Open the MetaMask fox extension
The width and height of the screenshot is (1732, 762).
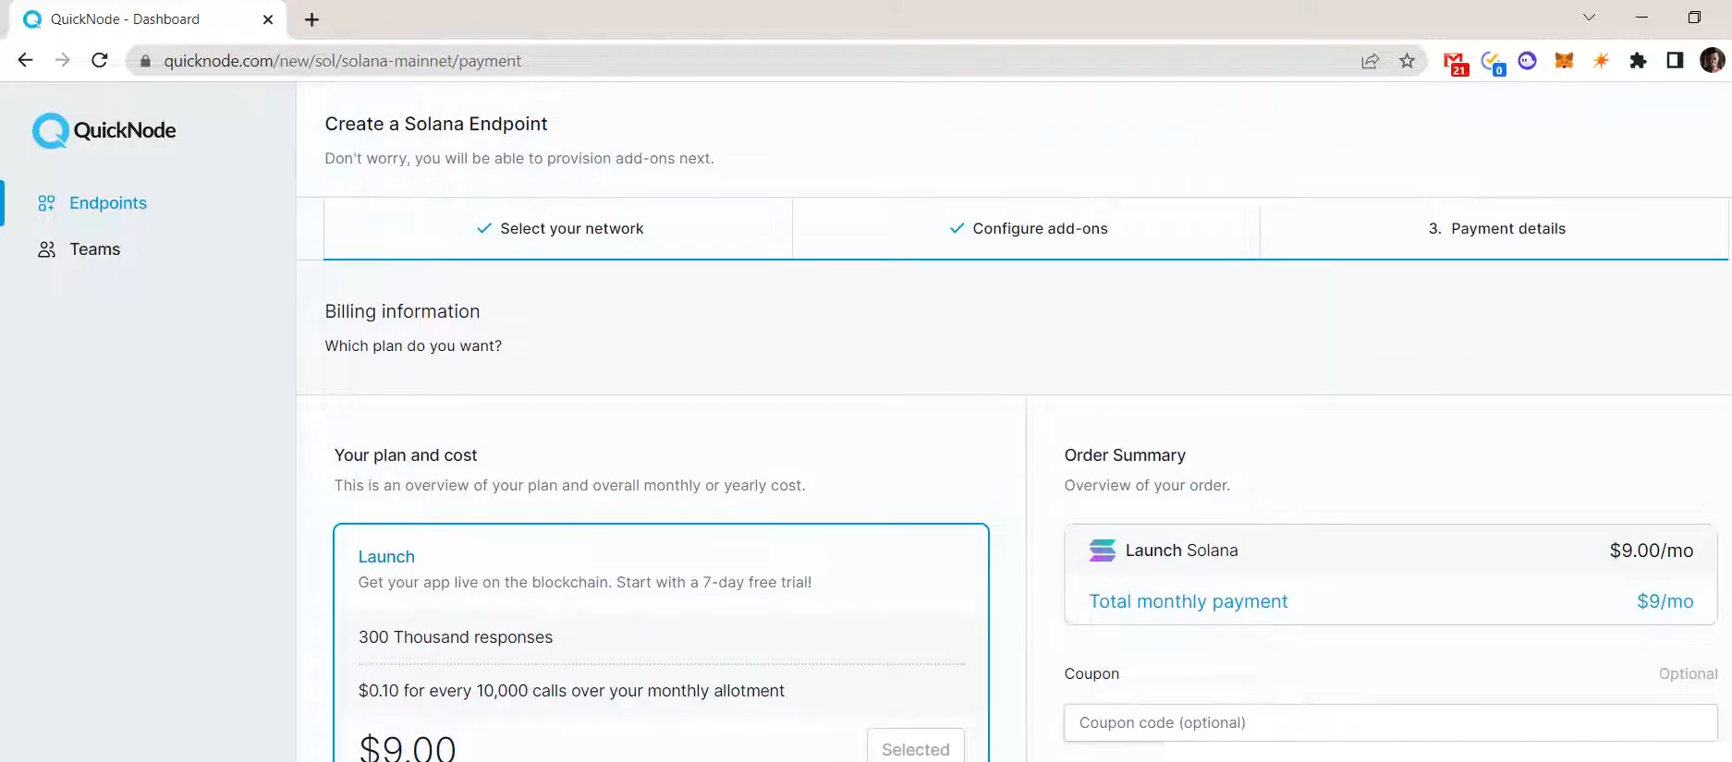coord(1564,61)
